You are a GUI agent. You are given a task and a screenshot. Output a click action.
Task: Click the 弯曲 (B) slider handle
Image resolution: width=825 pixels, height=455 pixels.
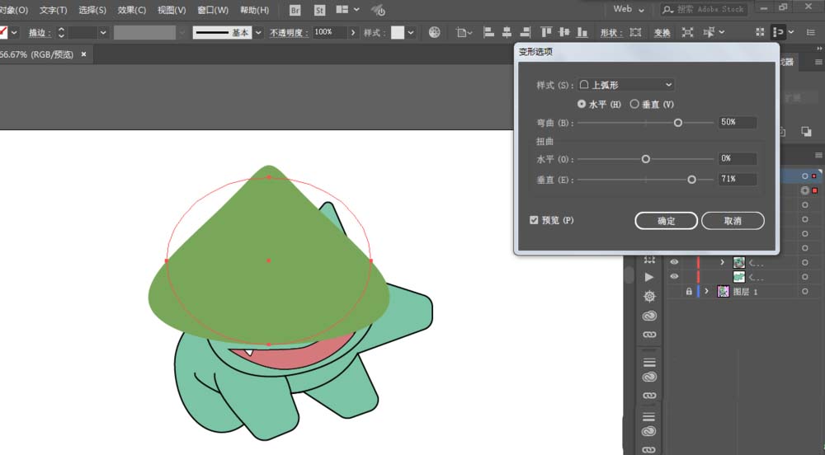coord(677,123)
